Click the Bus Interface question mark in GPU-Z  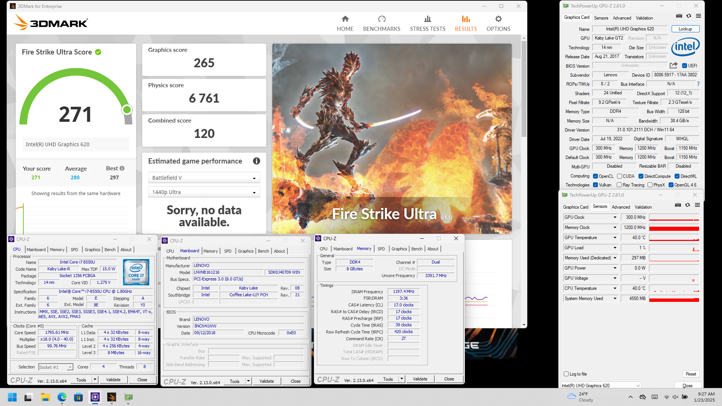point(698,84)
